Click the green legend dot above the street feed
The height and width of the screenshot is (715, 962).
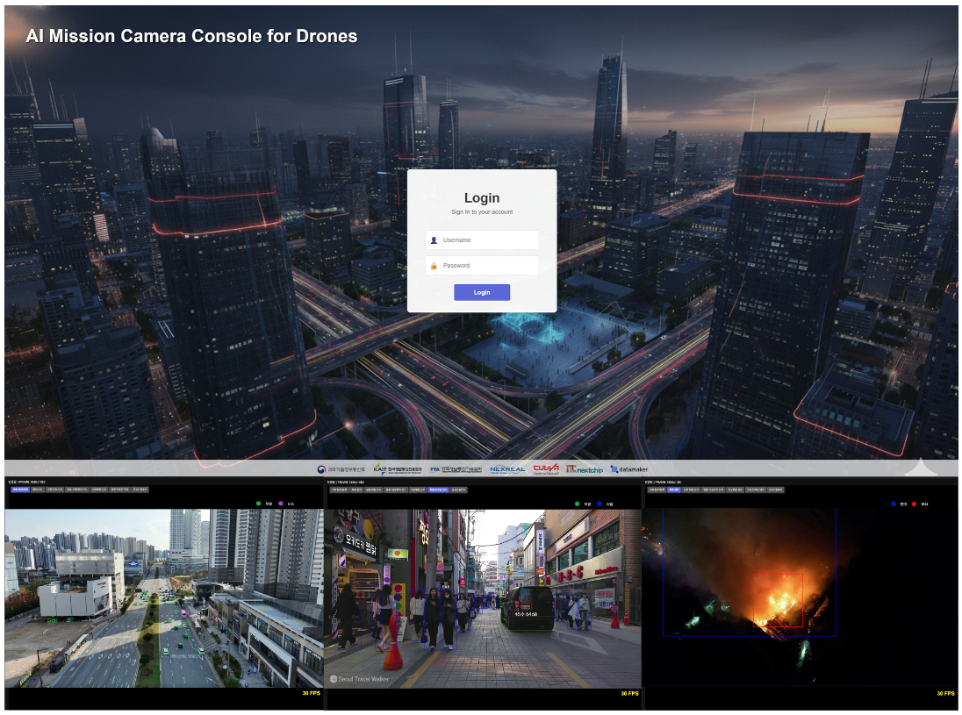tap(576, 504)
